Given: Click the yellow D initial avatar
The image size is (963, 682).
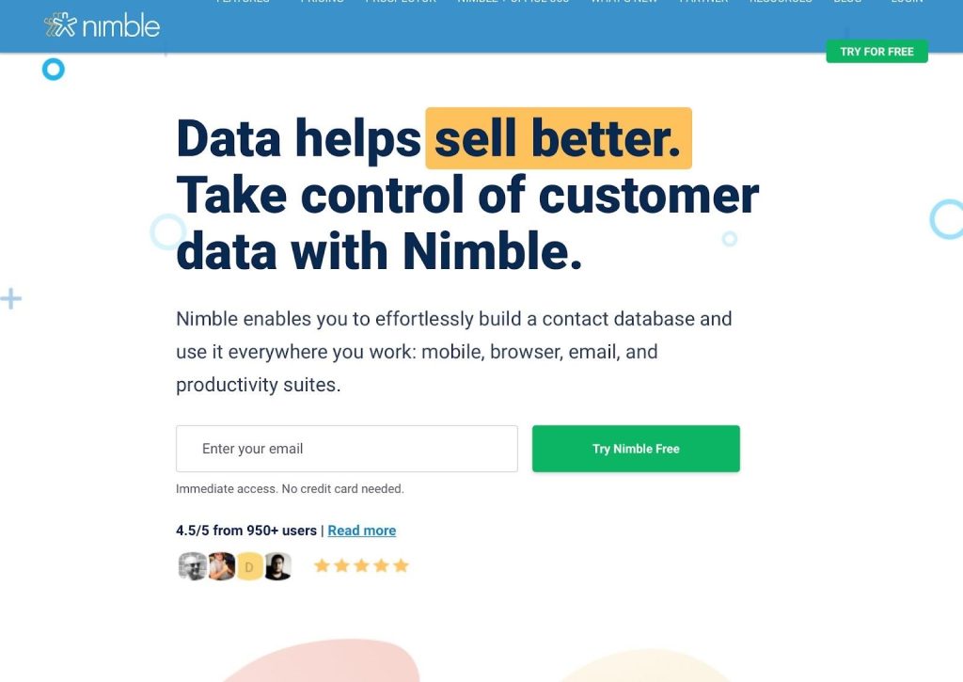Looking at the screenshot, I should (249, 566).
